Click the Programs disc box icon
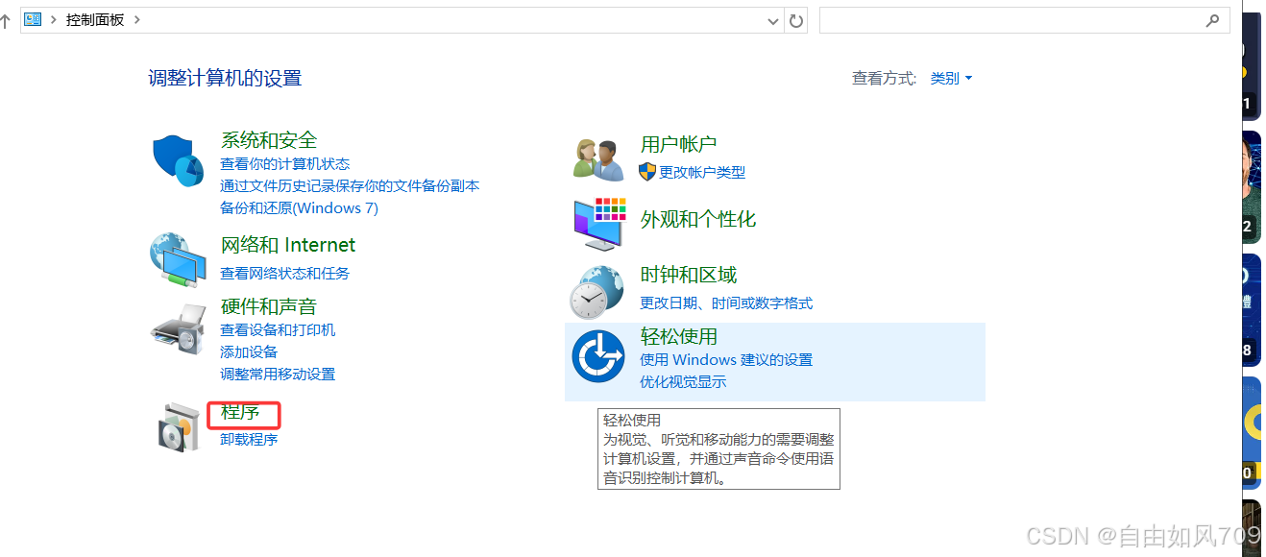Viewport: 1266px width, 557px height. 179,427
